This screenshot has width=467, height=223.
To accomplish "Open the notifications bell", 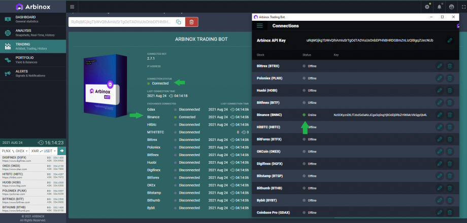I will (439, 7).
